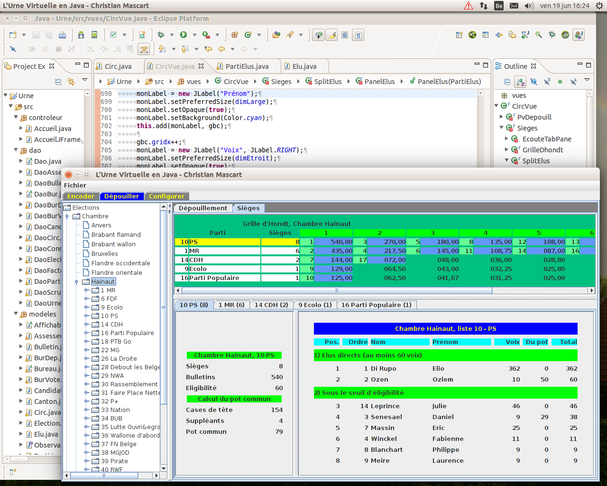The image size is (607, 486).
Task: Click the Last Edit Location icon
Action: pos(208,49)
